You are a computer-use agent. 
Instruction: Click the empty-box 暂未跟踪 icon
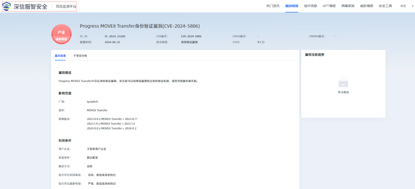(343, 82)
